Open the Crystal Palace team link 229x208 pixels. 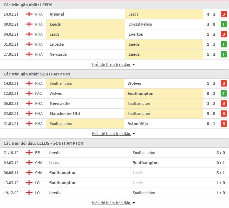[x=140, y=24]
